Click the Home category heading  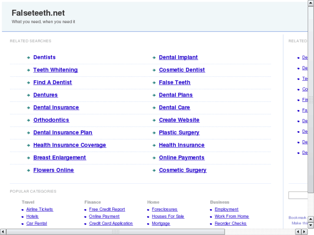pos(153,202)
